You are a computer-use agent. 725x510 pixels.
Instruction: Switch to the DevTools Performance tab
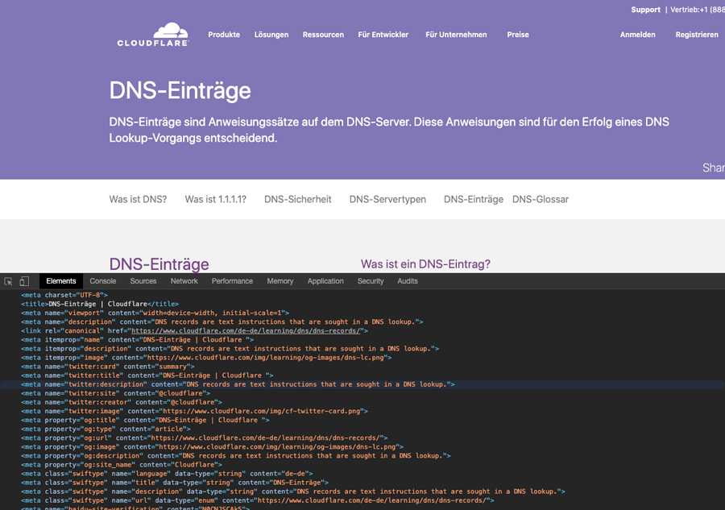(x=232, y=281)
